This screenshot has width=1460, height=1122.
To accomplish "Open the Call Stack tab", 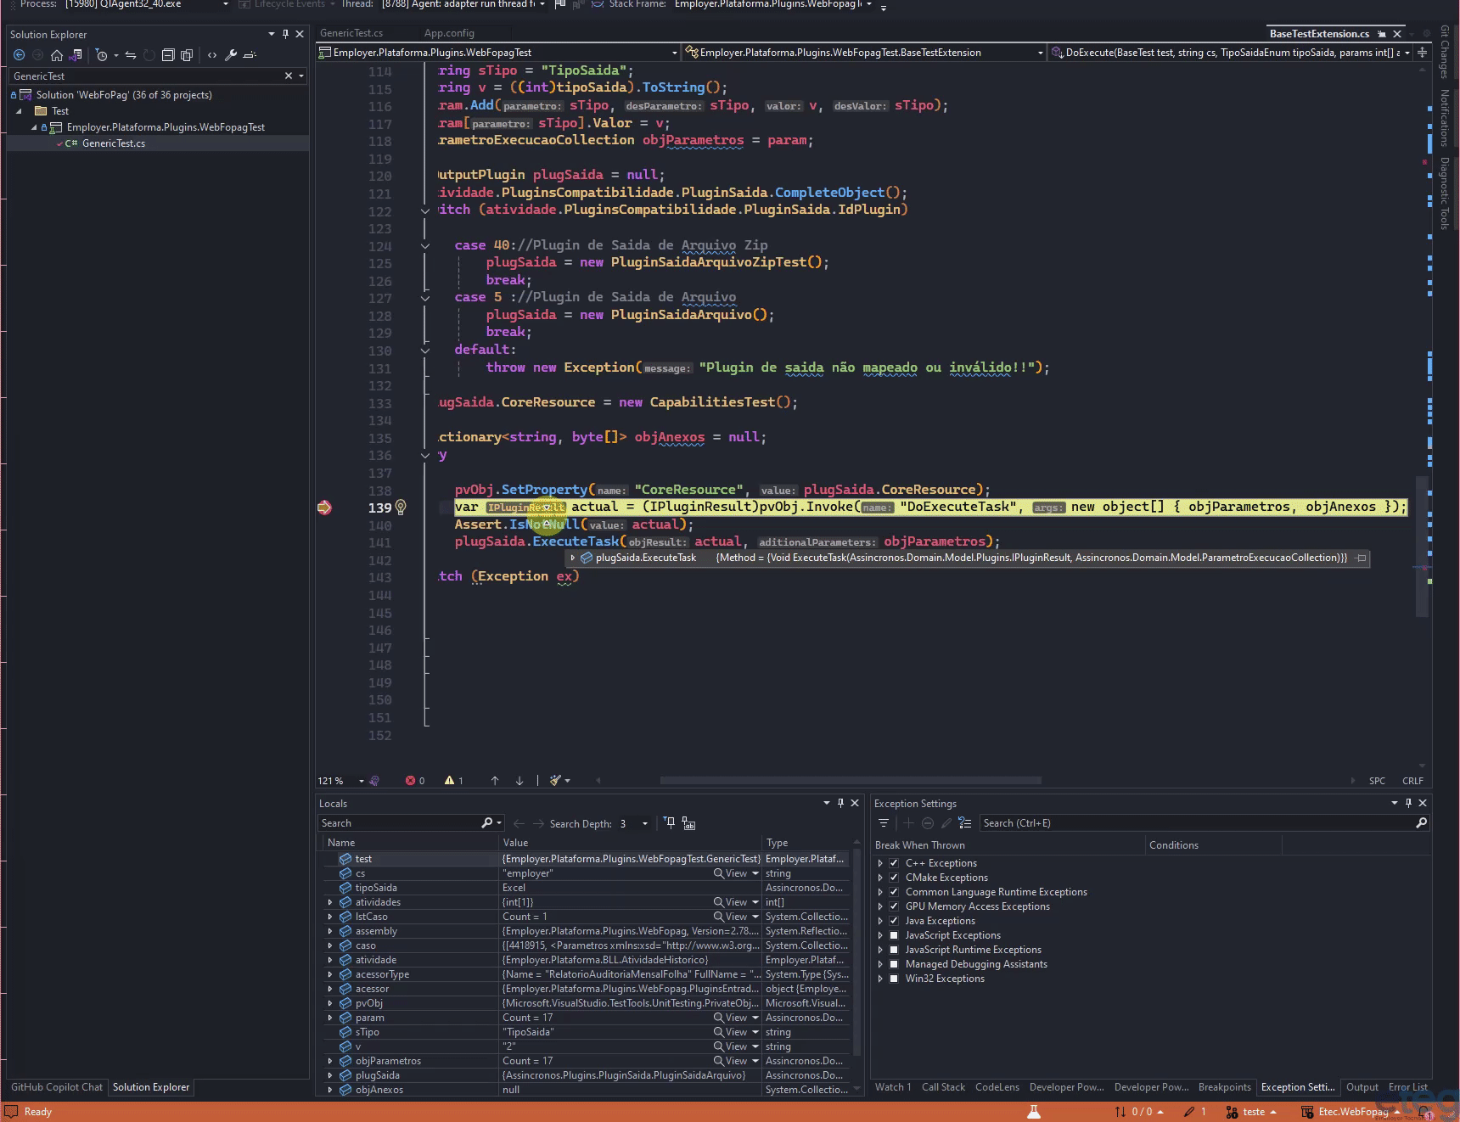I will coord(943,1087).
